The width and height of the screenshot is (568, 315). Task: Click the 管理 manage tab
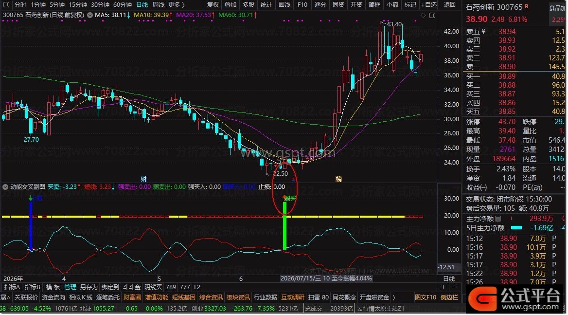pos(71,287)
